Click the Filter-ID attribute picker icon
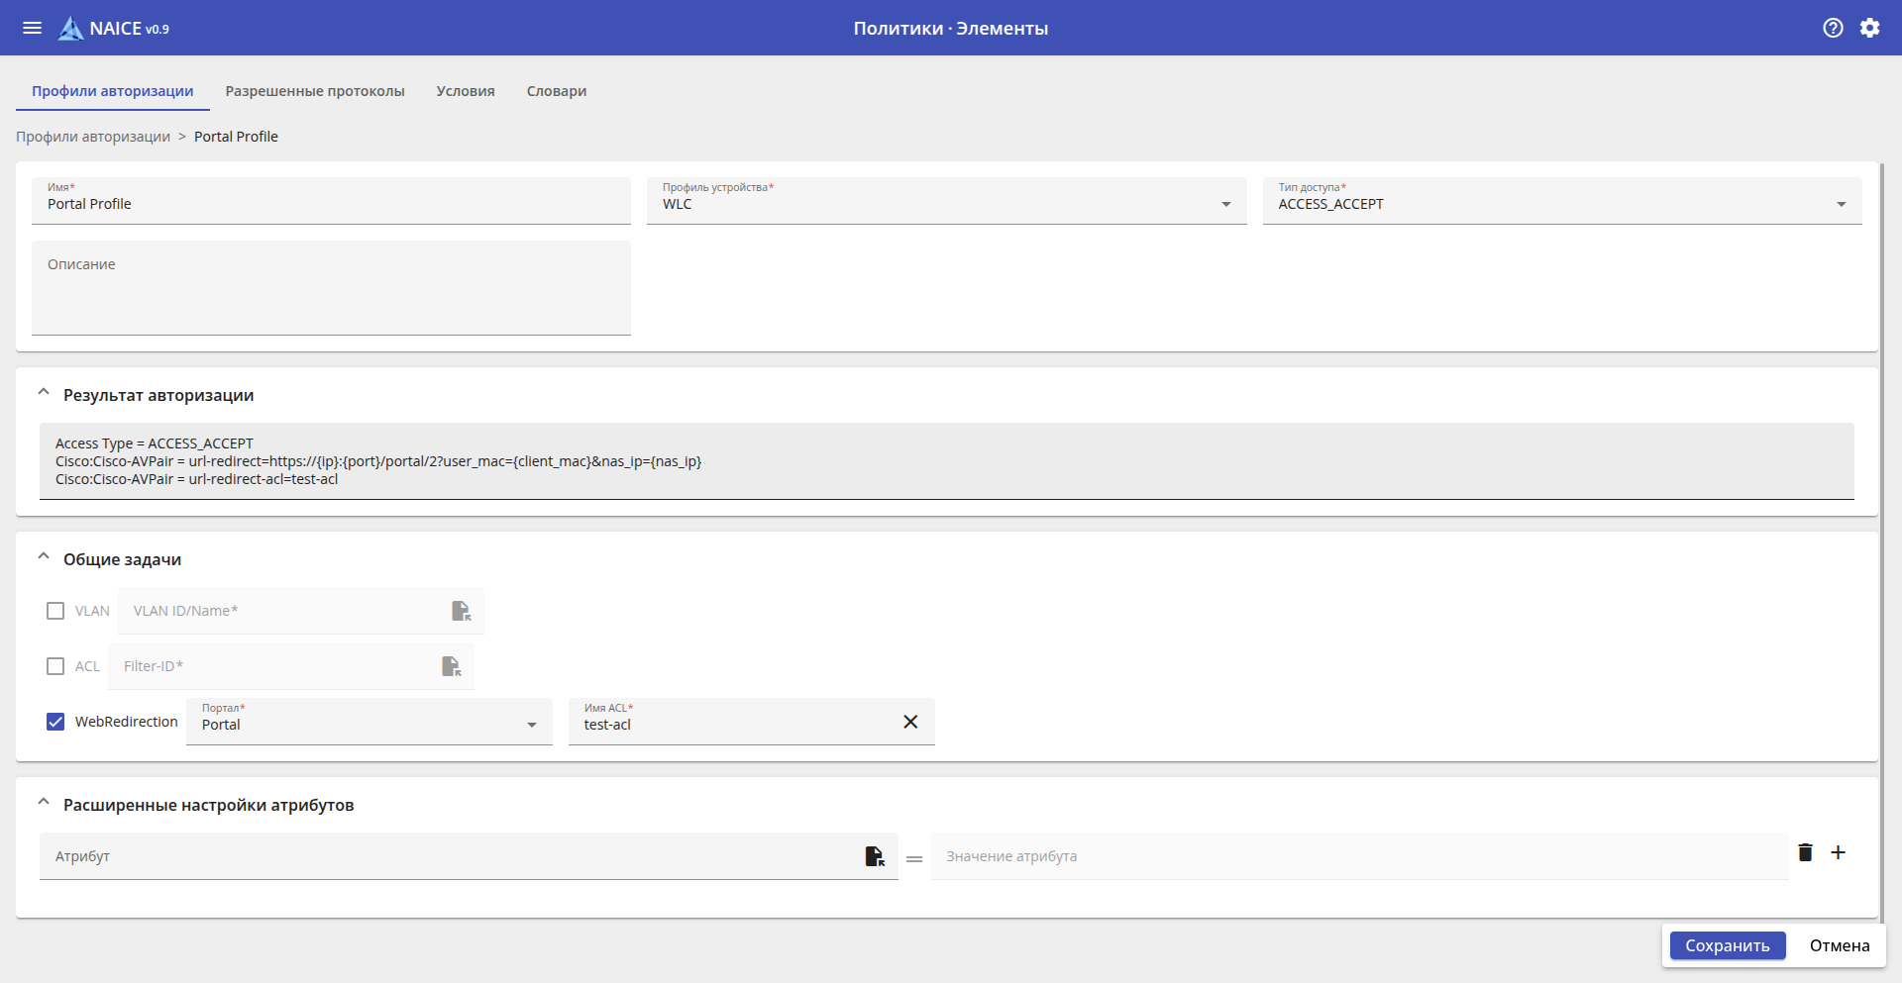The width and height of the screenshot is (1902, 983). (451, 666)
